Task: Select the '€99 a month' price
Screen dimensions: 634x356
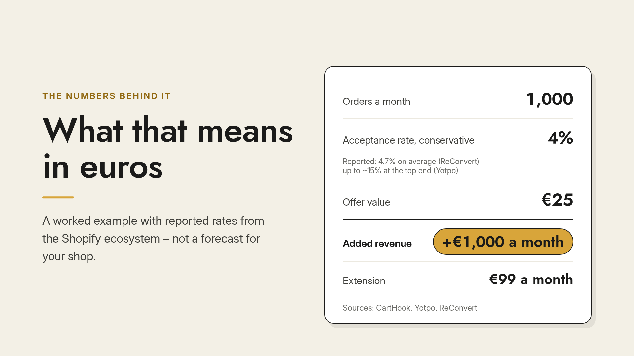Action: (x=531, y=279)
